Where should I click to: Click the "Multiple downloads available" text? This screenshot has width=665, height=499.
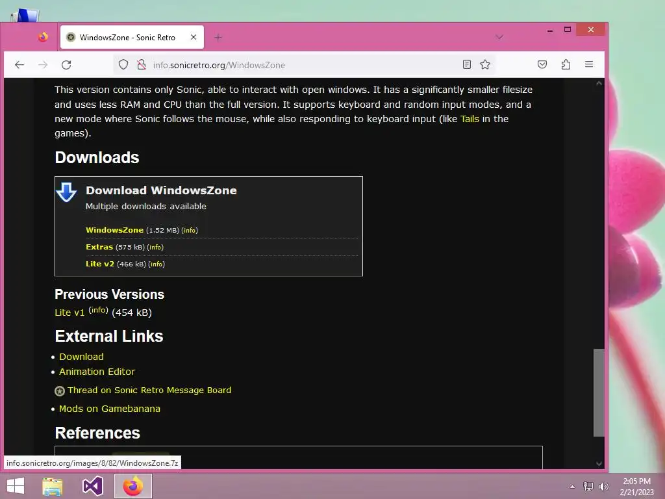pos(146,207)
